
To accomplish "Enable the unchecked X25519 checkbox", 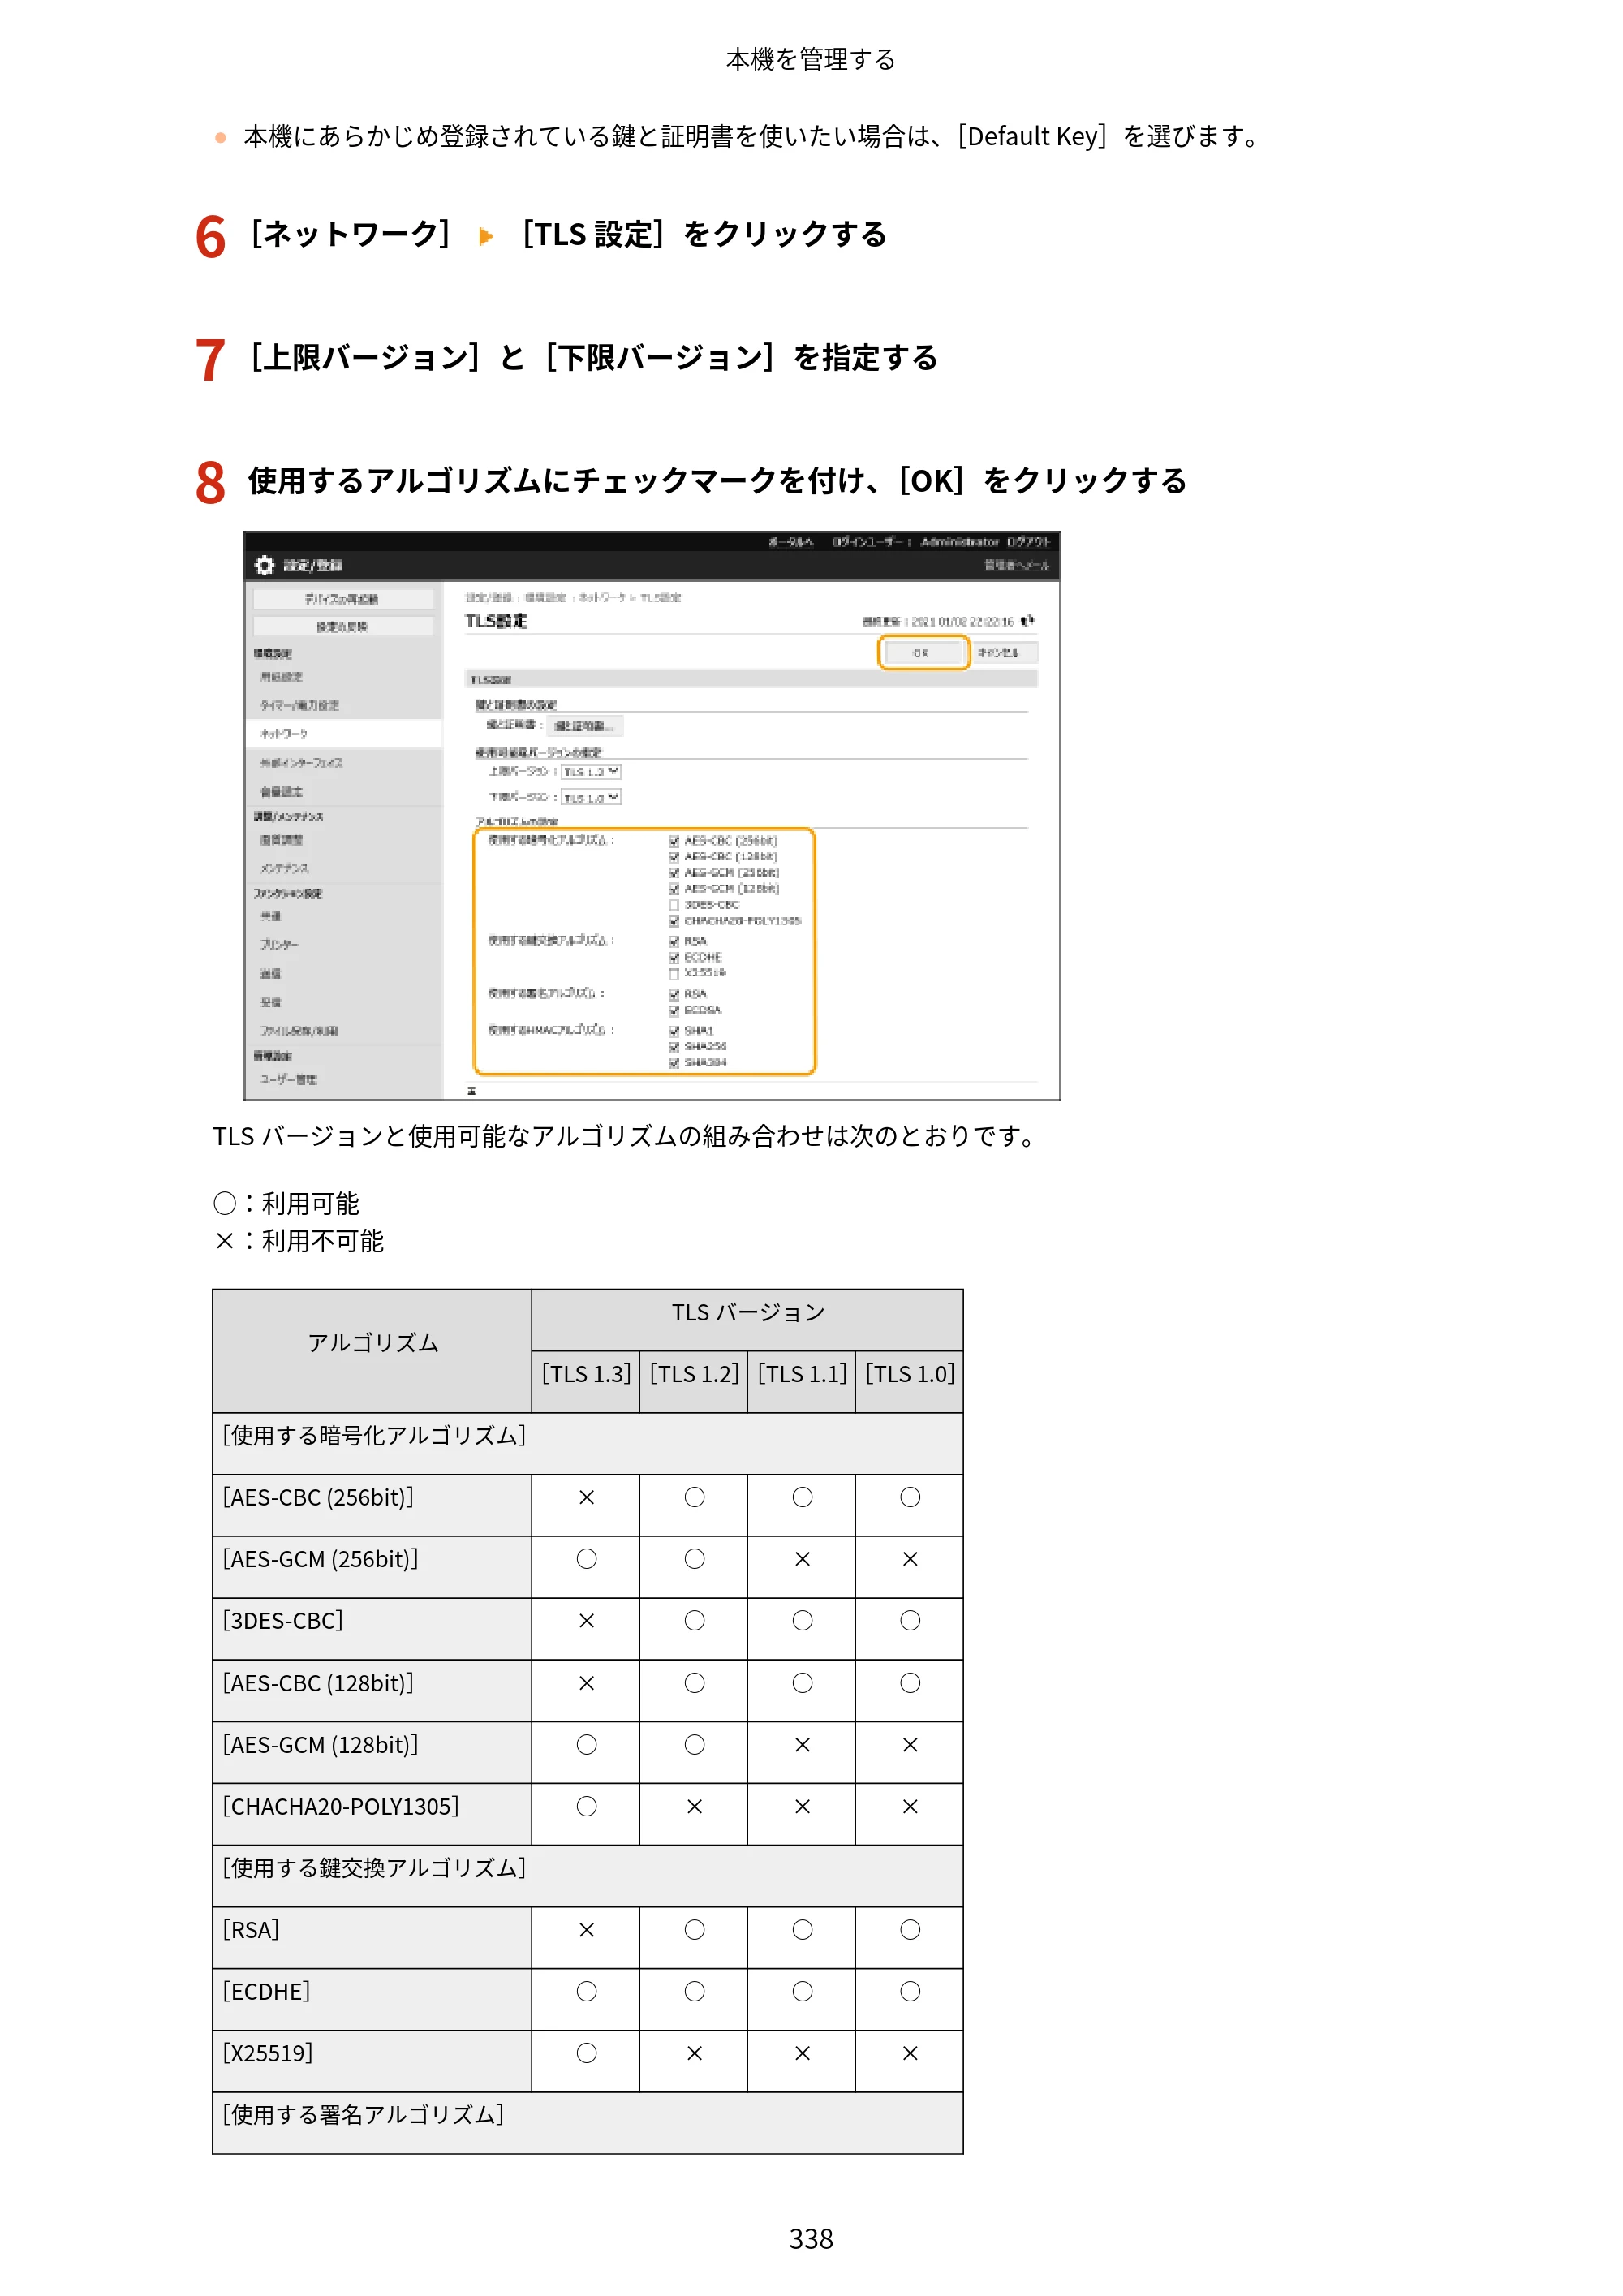I will [674, 973].
